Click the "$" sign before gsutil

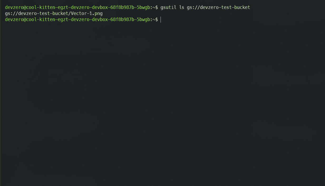click(157, 7)
